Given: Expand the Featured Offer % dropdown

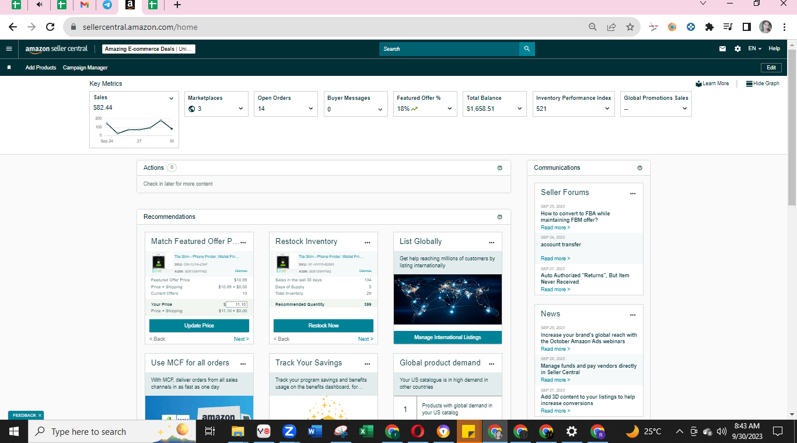Looking at the screenshot, I should [x=450, y=109].
